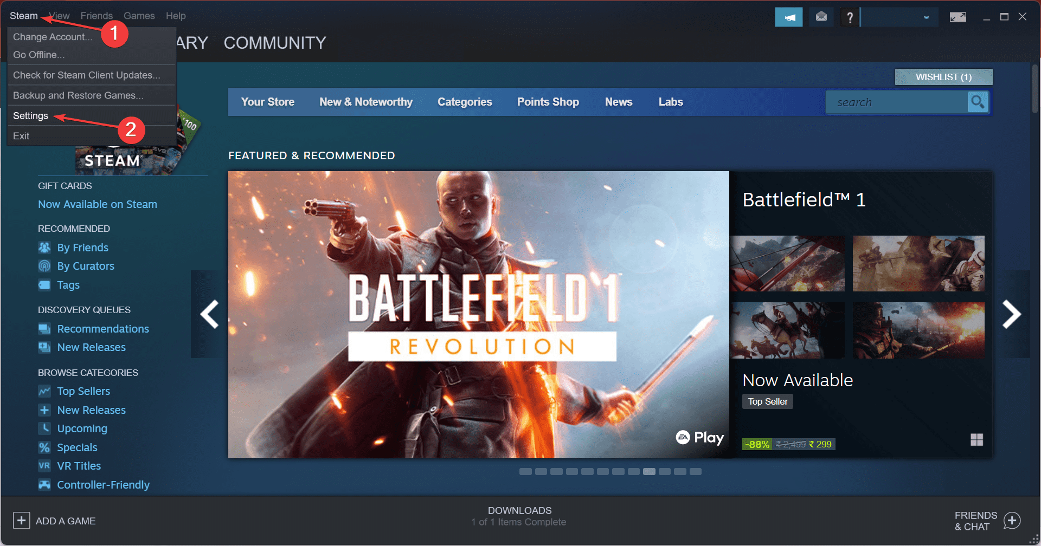The height and width of the screenshot is (546, 1041).
Task: Click the Windows platform icon
Action: 976,440
